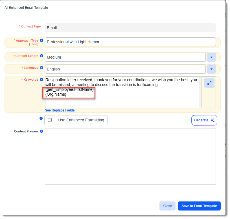Enable the Use Enhanced Formatting checkbox

(x=50, y=120)
